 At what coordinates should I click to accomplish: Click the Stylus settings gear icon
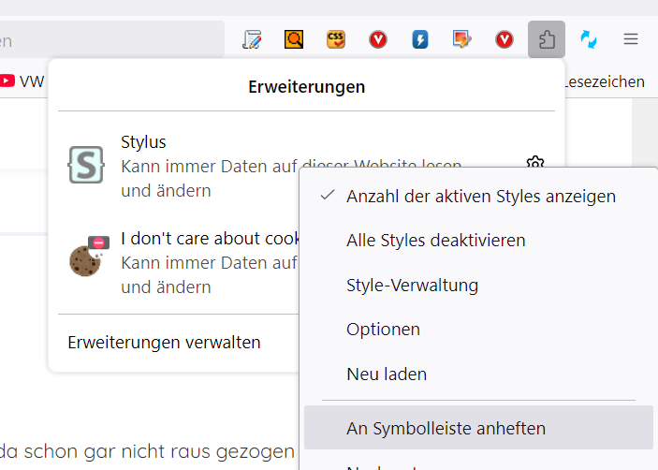point(535,162)
